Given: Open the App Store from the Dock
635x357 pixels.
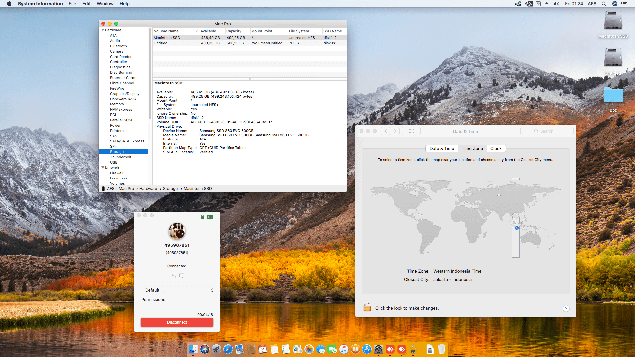Looking at the screenshot, I should pyautogui.click(x=367, y=349).
